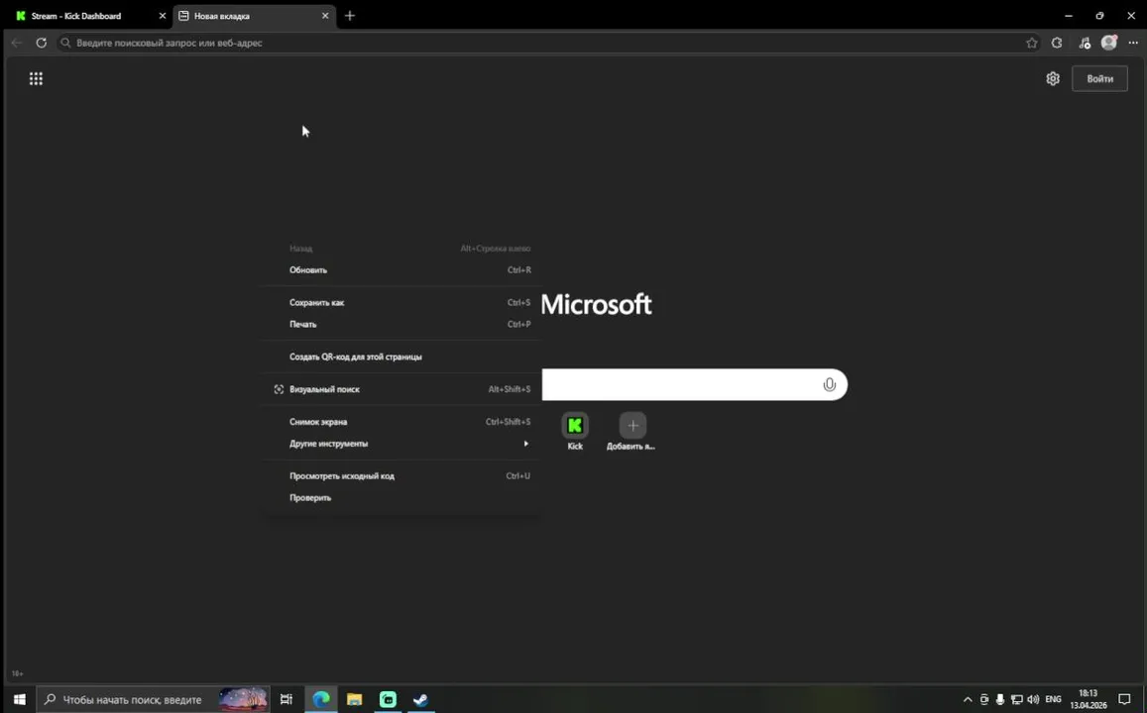Click the voice search microphone icon

click(x=829, y=385)
